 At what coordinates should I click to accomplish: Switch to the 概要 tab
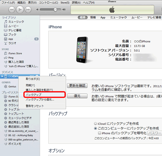[83, 18]
